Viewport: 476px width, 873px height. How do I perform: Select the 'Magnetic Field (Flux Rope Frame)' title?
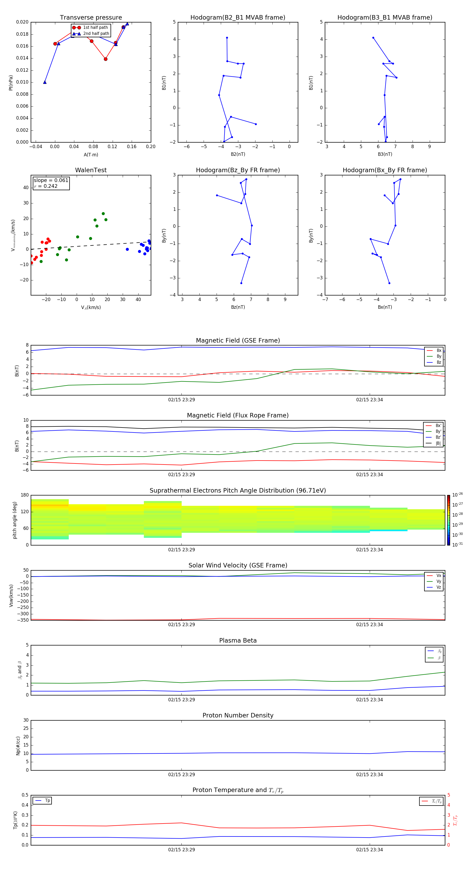[x=238, y=416]
